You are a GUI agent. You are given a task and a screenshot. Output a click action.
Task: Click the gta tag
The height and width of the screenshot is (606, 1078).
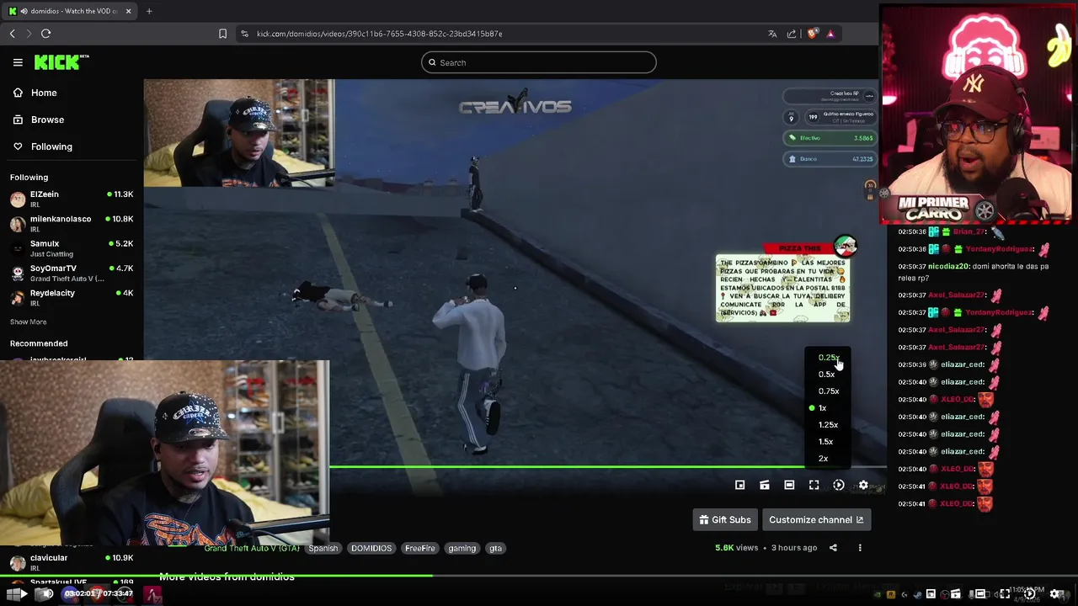495,548
